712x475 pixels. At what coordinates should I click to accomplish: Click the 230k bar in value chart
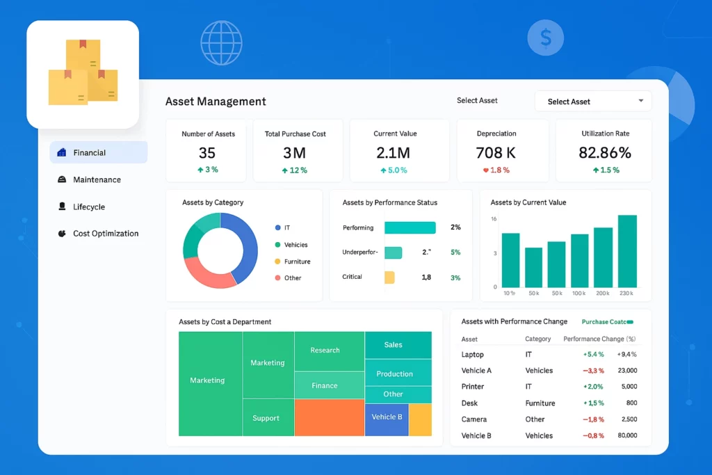(x=627, y=250)
